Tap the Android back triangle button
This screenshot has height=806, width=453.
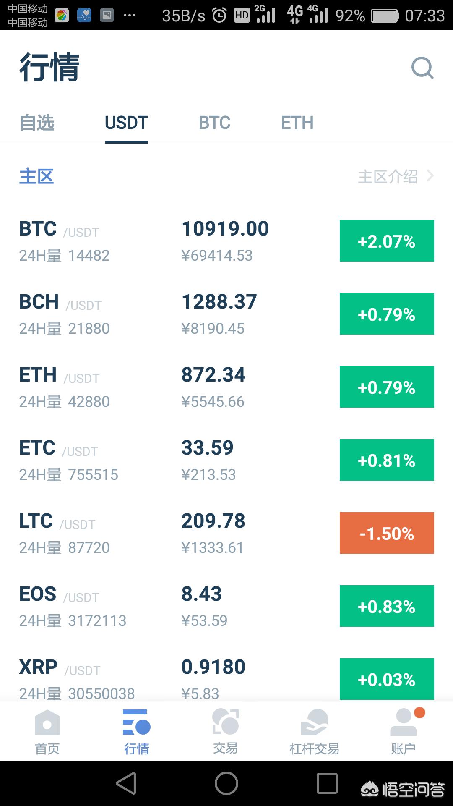pos(126,783)
